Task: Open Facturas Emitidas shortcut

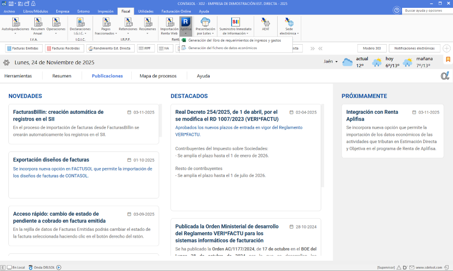Action: click(x=24, y=49)
